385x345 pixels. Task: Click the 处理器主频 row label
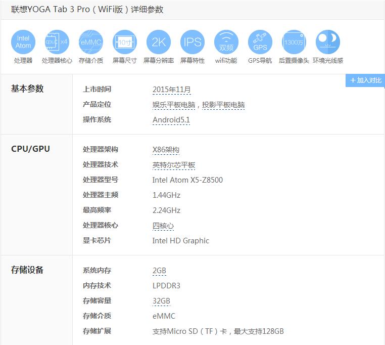(x=101, y=195)
